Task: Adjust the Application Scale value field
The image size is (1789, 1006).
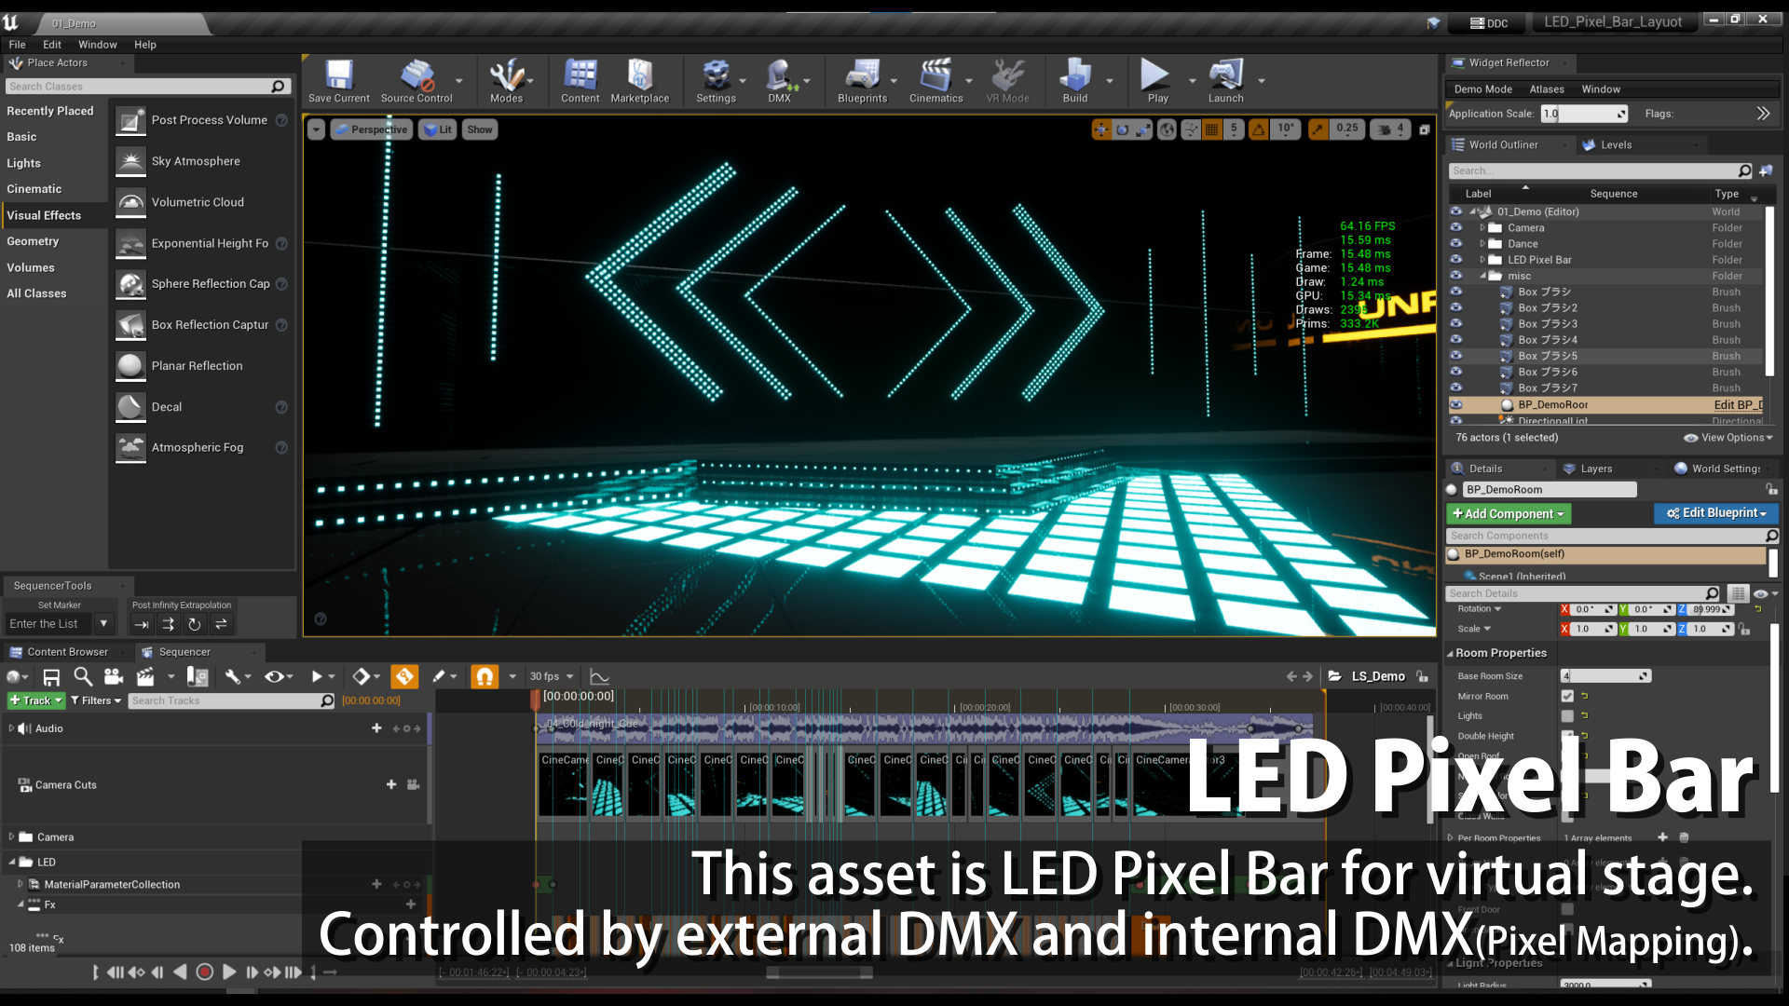Action: point(1584,113)
